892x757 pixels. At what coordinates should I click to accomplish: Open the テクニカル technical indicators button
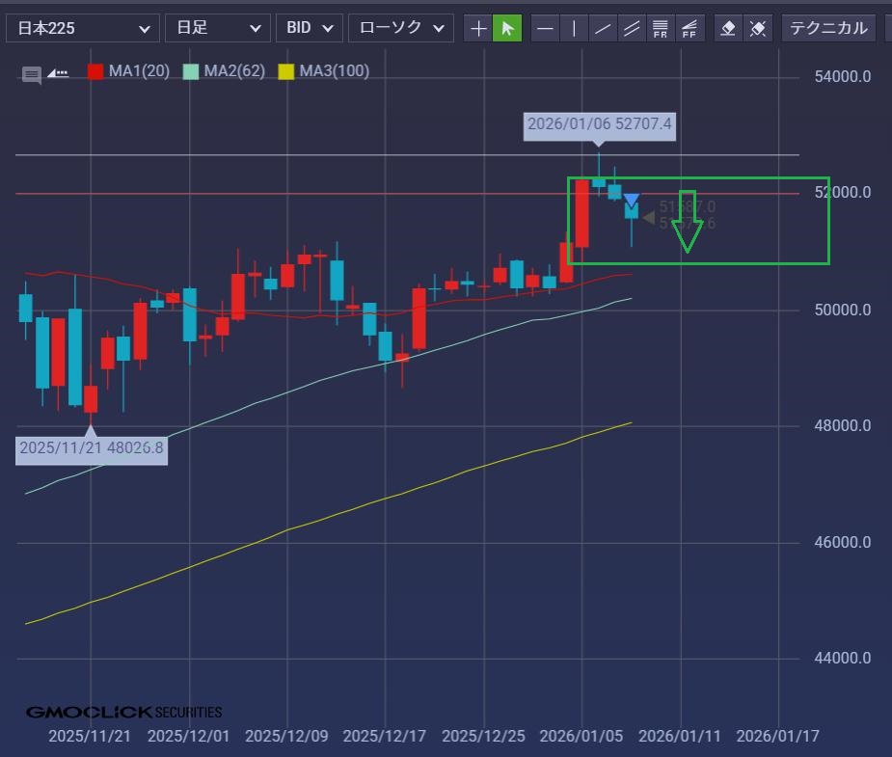pos(828,28)
